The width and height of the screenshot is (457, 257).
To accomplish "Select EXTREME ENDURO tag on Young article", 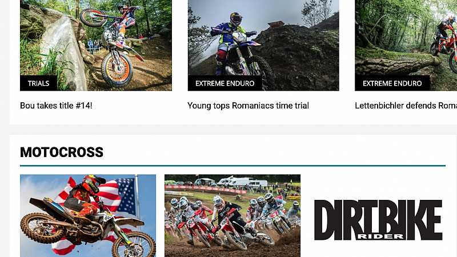I will click(x=225, y=83).
